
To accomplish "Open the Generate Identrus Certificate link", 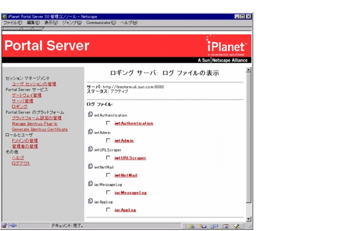I will [x=40, y=129].
